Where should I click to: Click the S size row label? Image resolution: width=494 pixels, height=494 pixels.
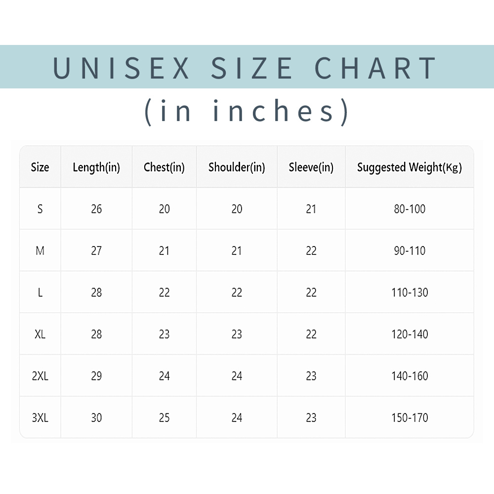[40, 209]
